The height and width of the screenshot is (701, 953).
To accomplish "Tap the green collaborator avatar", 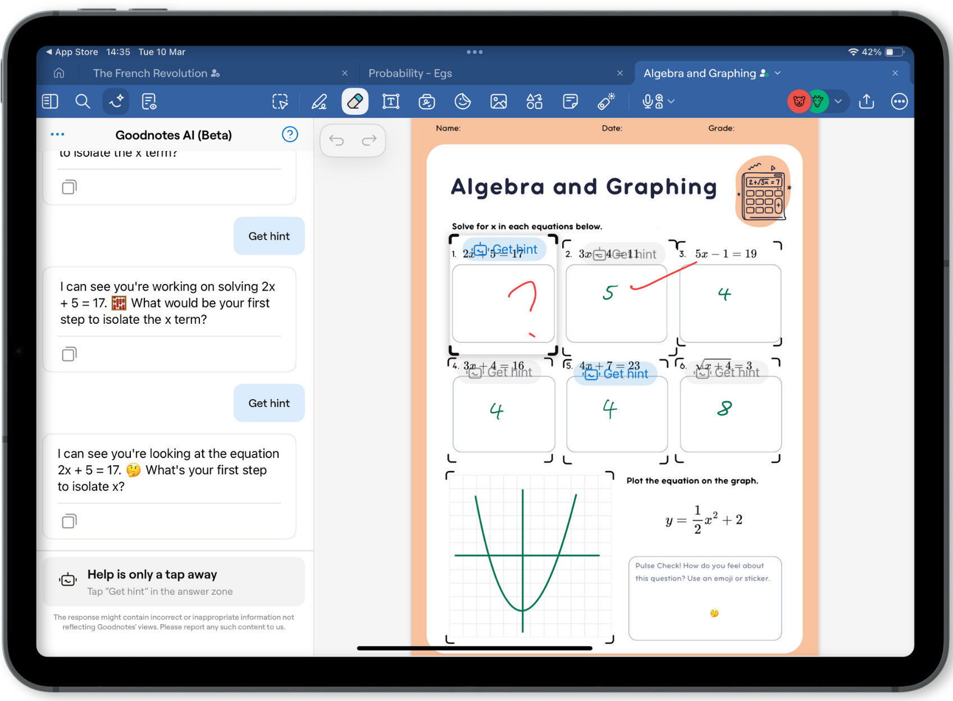I will [819, 102].
